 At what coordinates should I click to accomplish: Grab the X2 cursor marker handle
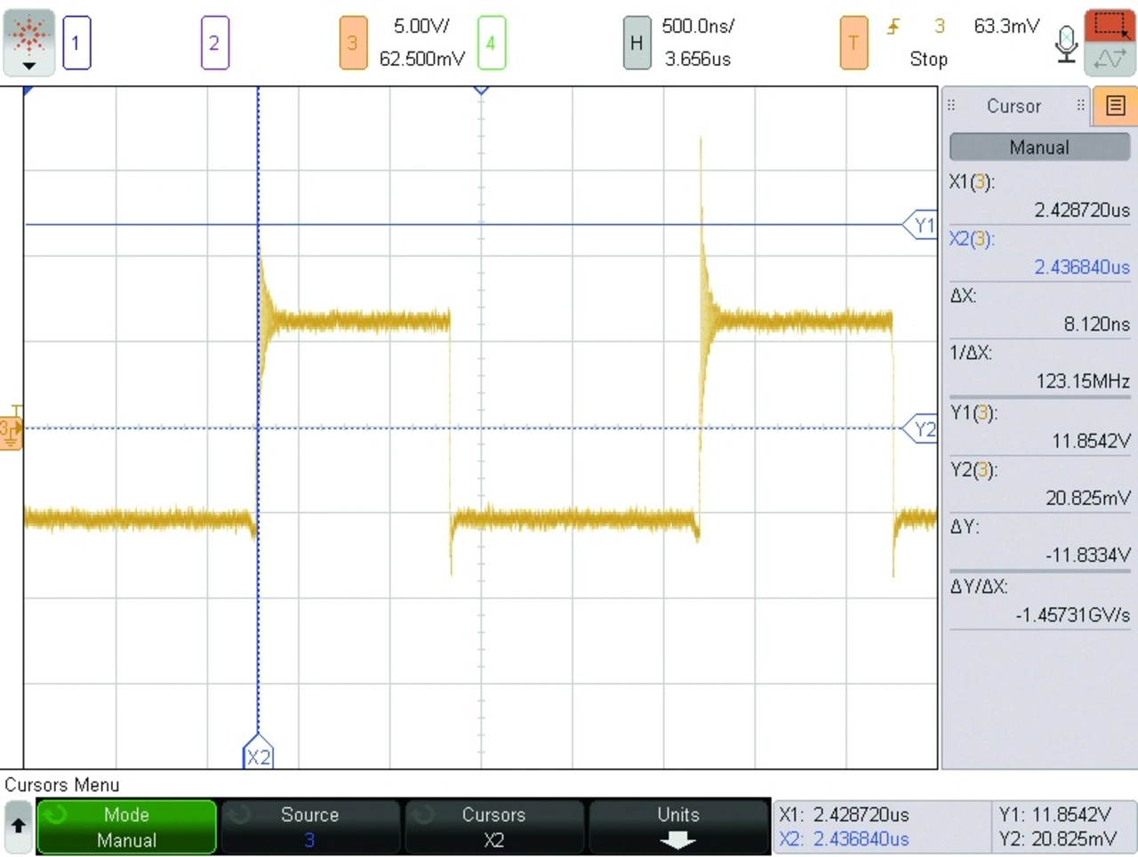258,754
